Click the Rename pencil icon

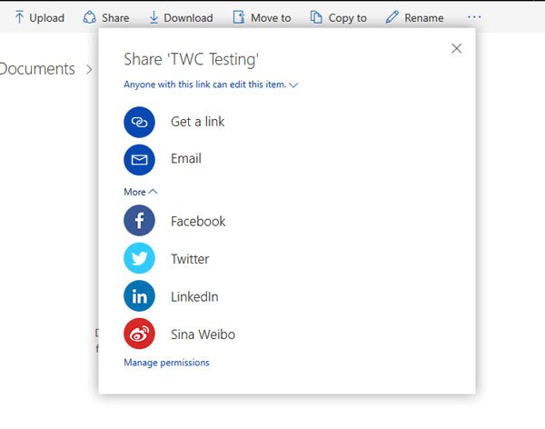tap(392, 17)
